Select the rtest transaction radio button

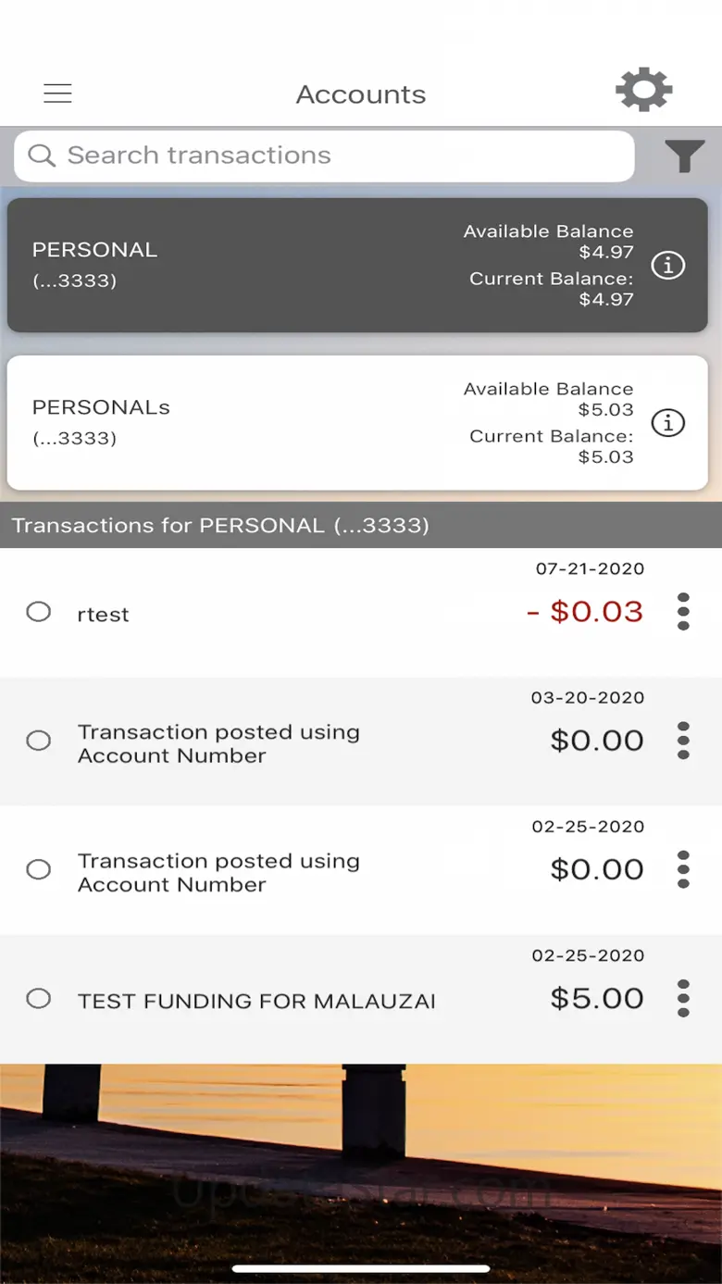pyautogui.click(x=39, y=612)
